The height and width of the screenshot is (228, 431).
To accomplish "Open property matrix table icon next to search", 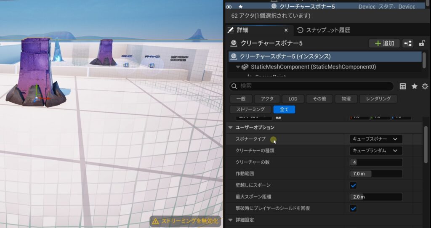I will pyautogui.click(x=403, y=86).
